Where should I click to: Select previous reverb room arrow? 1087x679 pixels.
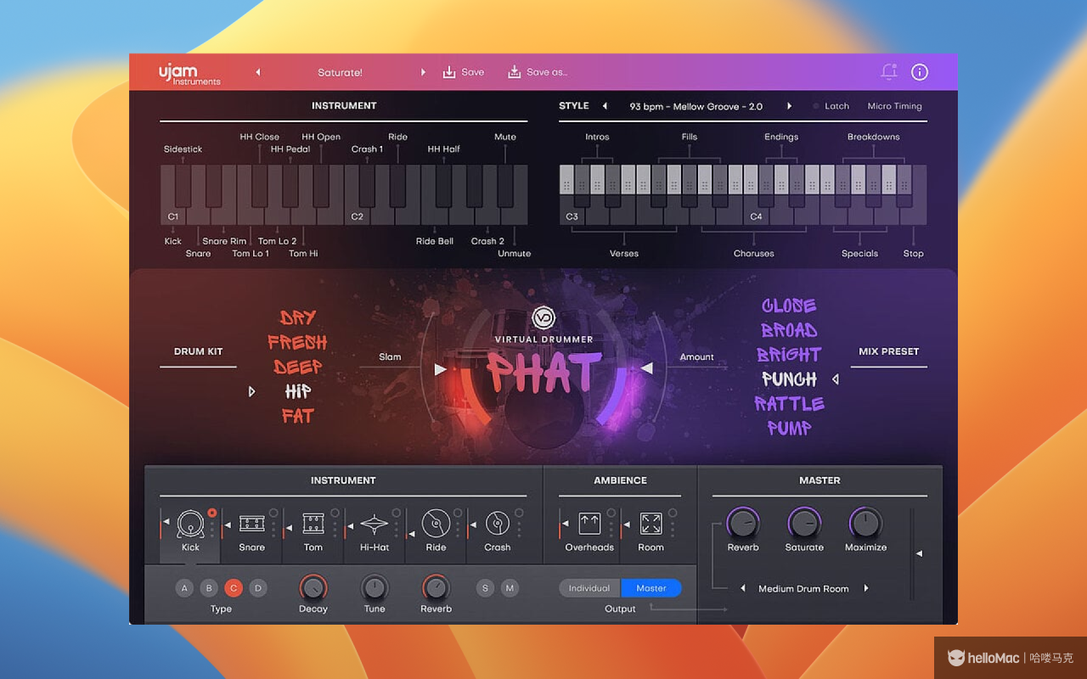coord(742,588)
